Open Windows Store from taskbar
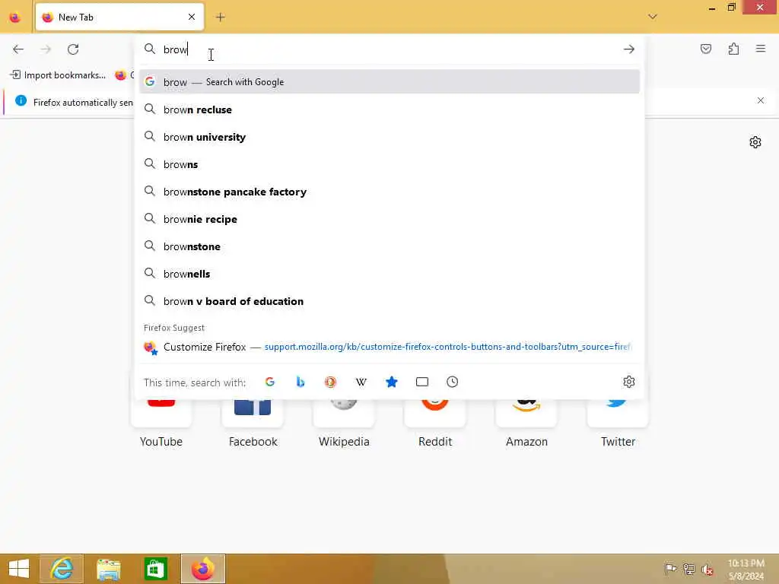 tap(155, 569)
